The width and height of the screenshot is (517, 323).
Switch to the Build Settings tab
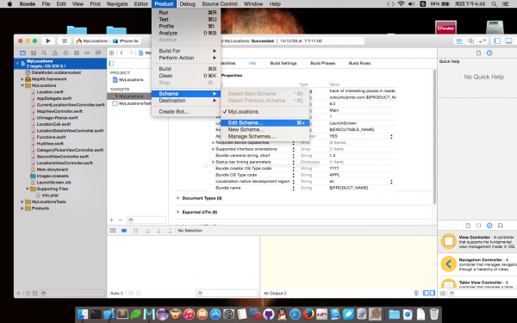click(283, 63)
